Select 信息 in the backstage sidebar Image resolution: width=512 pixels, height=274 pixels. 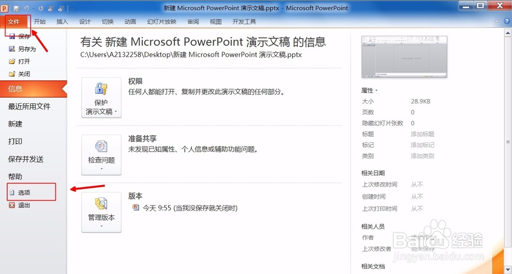[x=33, y=89]
